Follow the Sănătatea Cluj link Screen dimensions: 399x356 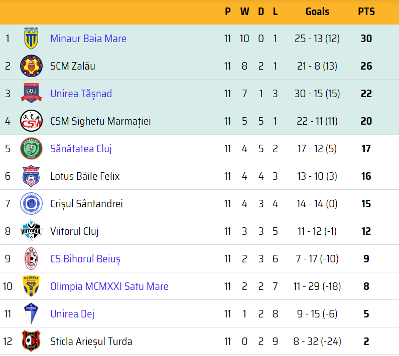pyautogui.click(x=81, y=149)
